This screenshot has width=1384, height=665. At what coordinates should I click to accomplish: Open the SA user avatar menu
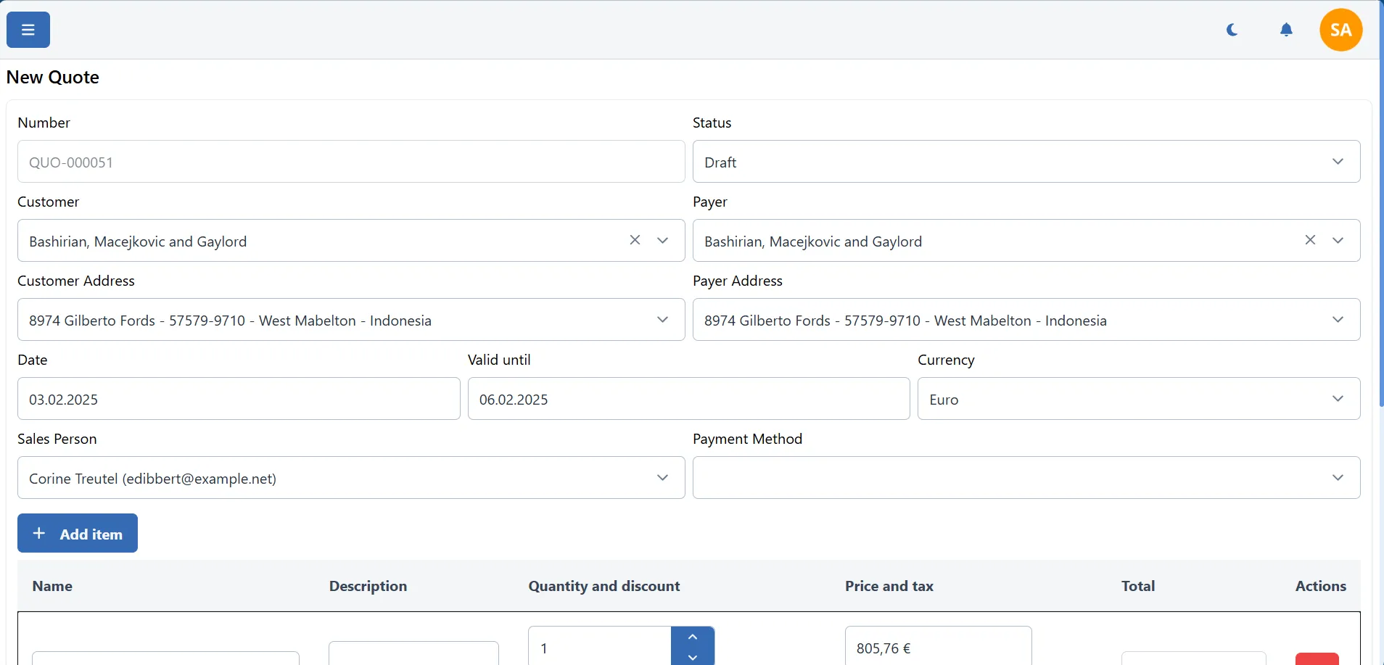pos(1340,30)
